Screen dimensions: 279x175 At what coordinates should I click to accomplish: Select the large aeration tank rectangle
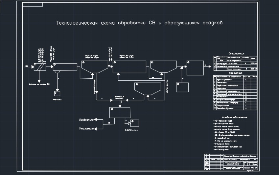[129, 67]
